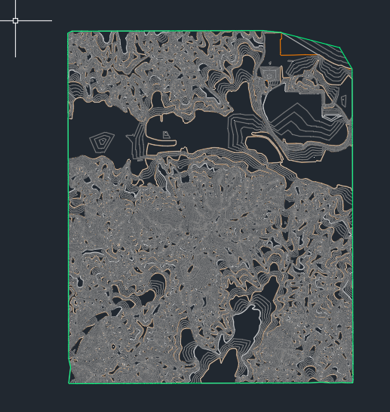Select the green boundary's bottom edge

pos(210,383)
